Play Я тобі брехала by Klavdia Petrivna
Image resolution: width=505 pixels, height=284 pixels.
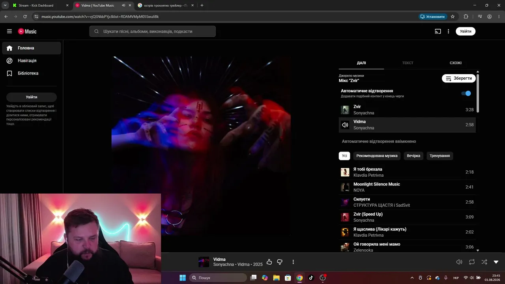[407, 172]
